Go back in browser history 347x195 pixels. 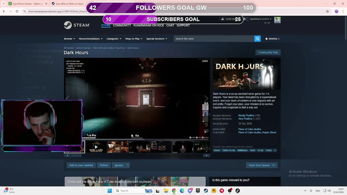point(4,11)
